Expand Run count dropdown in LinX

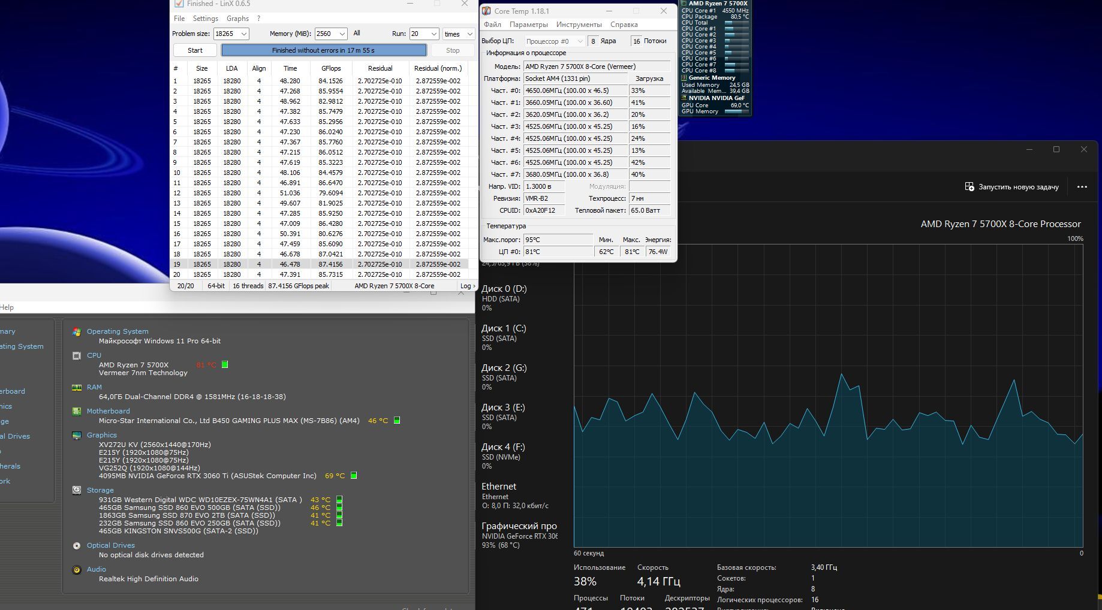click(x=434, y=34)
